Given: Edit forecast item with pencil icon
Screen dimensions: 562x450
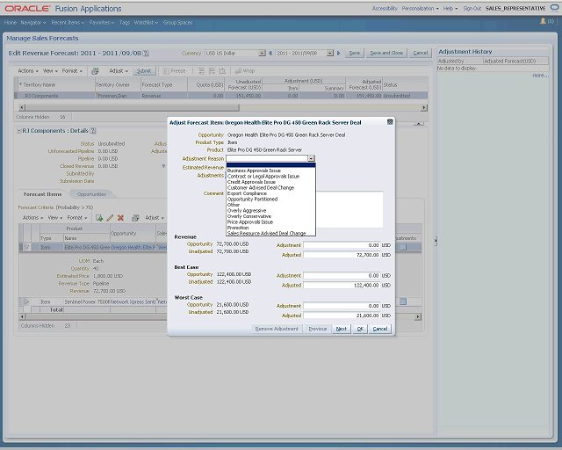Looking at the screenshot, I should click(x=110, y=218).
